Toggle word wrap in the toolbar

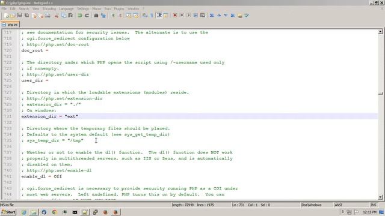145,16
